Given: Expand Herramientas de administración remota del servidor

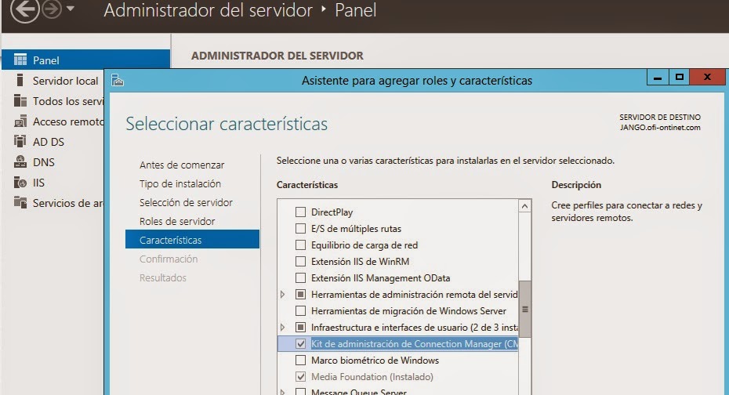Looking at the screenshot, I should tap(284, 295).
